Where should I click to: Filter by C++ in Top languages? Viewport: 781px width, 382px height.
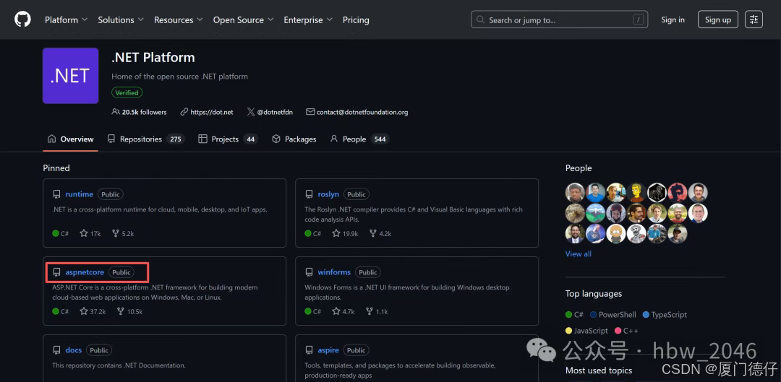click(x=626, y=331)
